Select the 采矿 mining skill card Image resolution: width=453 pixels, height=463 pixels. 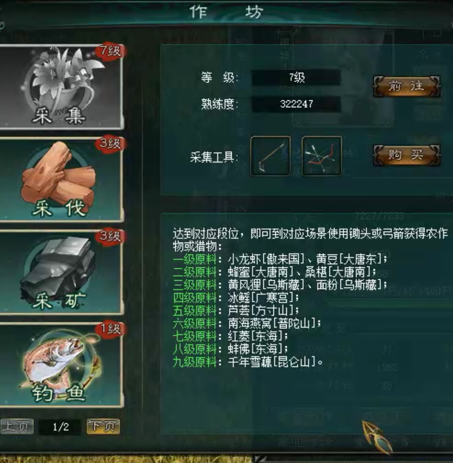pos(61,273)
